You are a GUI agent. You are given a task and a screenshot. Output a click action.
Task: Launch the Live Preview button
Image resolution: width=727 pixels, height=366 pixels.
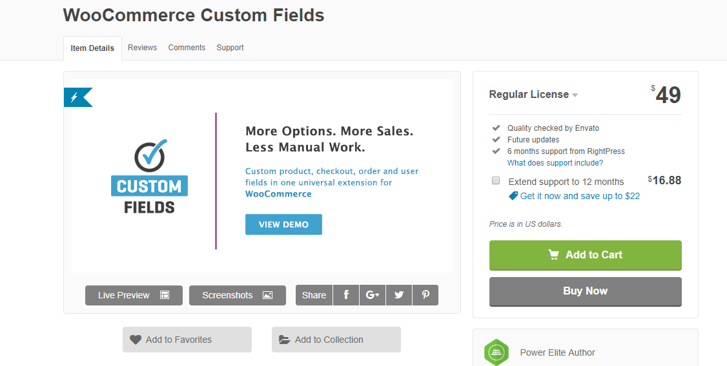(134, 295)
